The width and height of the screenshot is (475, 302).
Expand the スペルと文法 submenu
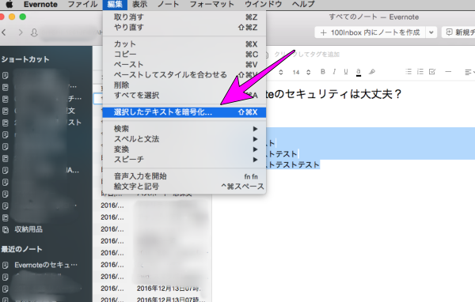click(184, 139)
